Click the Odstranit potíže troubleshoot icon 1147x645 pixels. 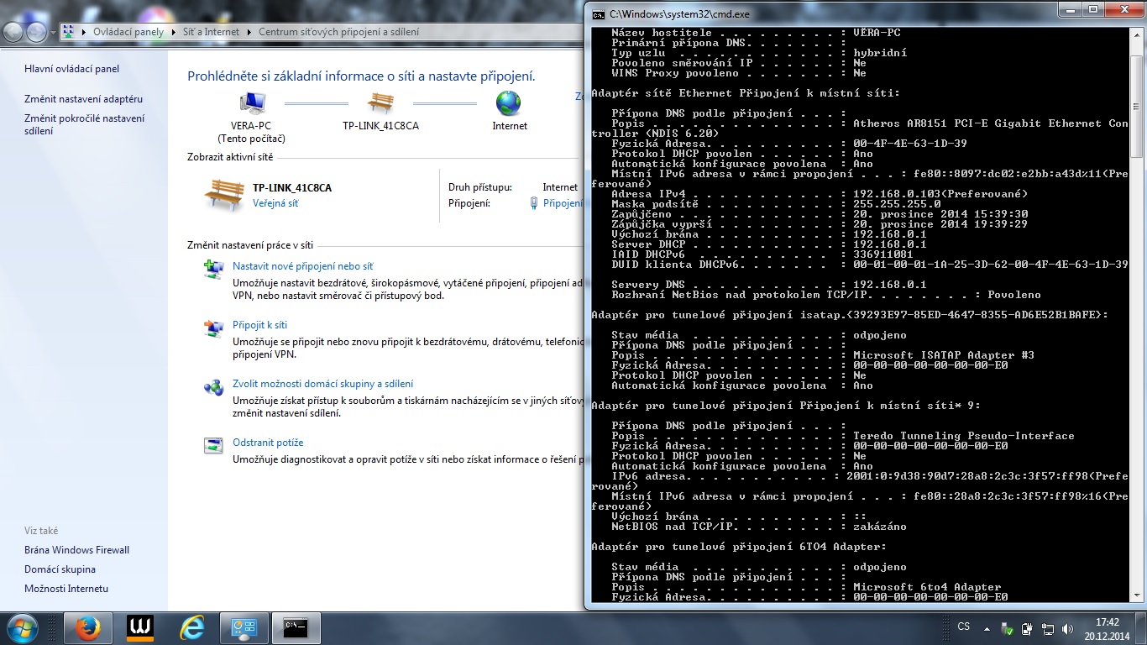pyautogui.click(x=213, y=445)
